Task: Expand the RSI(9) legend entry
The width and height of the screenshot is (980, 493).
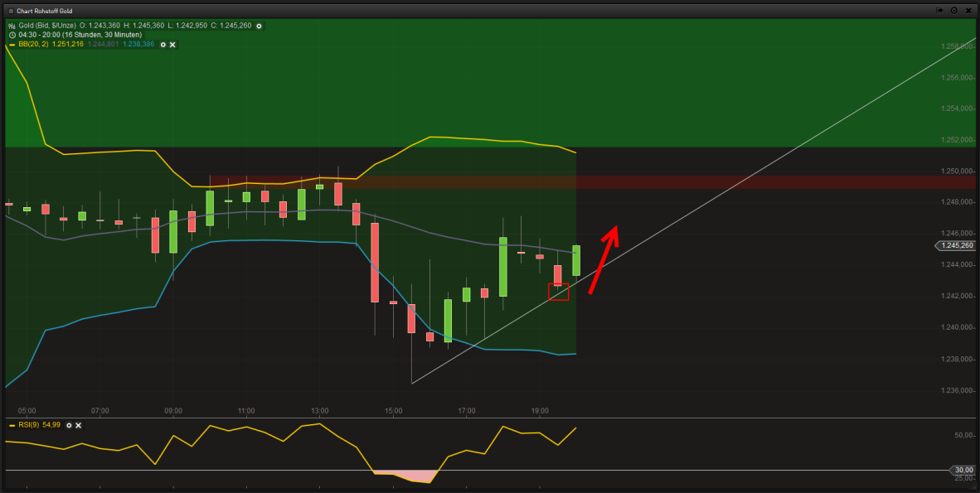Action: click(x=31, y=425)
